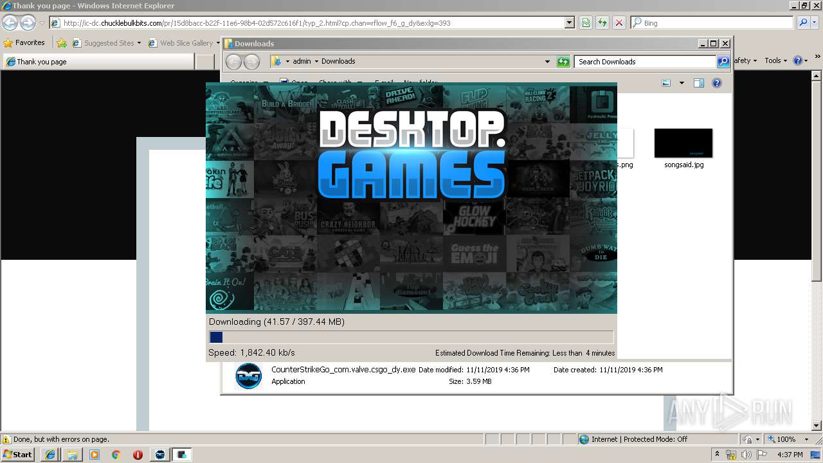Open view options dropdown arrow in Downloads

tap(682, 83)
